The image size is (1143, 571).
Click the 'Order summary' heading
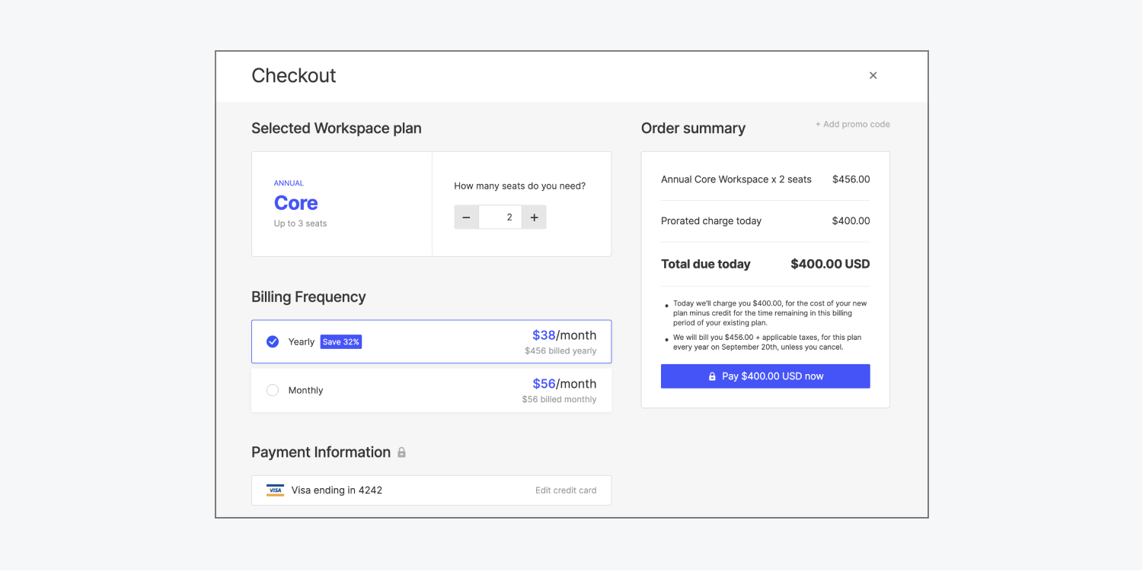pyautogui.click(x=693, y=128)
